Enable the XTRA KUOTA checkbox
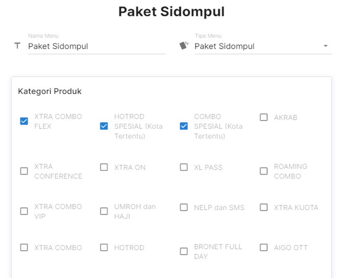This screenshot has height=278, width=341. tap(264, 207)
